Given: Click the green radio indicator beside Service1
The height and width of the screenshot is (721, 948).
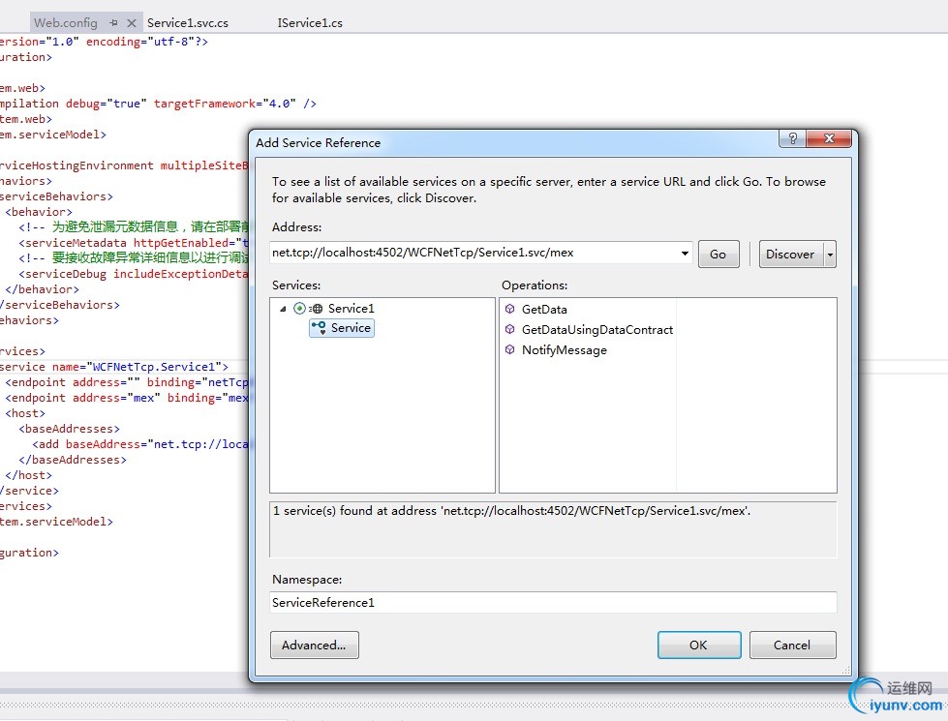Looking at the screenshot, I should (x=299, y=308).
